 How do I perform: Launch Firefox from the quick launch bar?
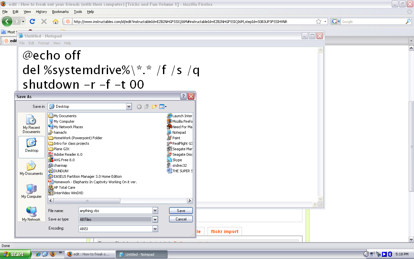click(x=52, y=254)
